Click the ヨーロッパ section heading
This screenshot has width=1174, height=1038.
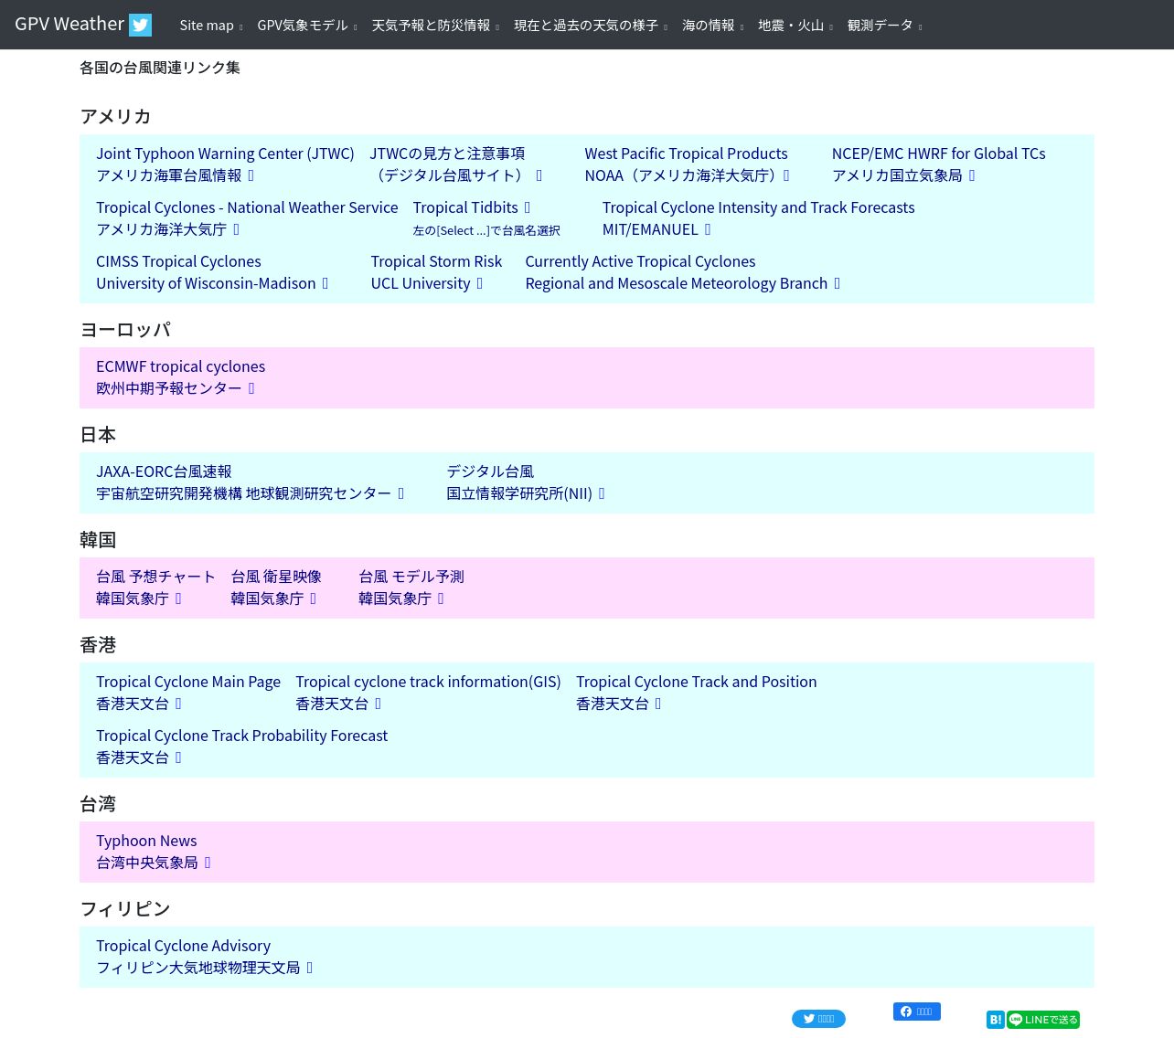pos(125,329)
